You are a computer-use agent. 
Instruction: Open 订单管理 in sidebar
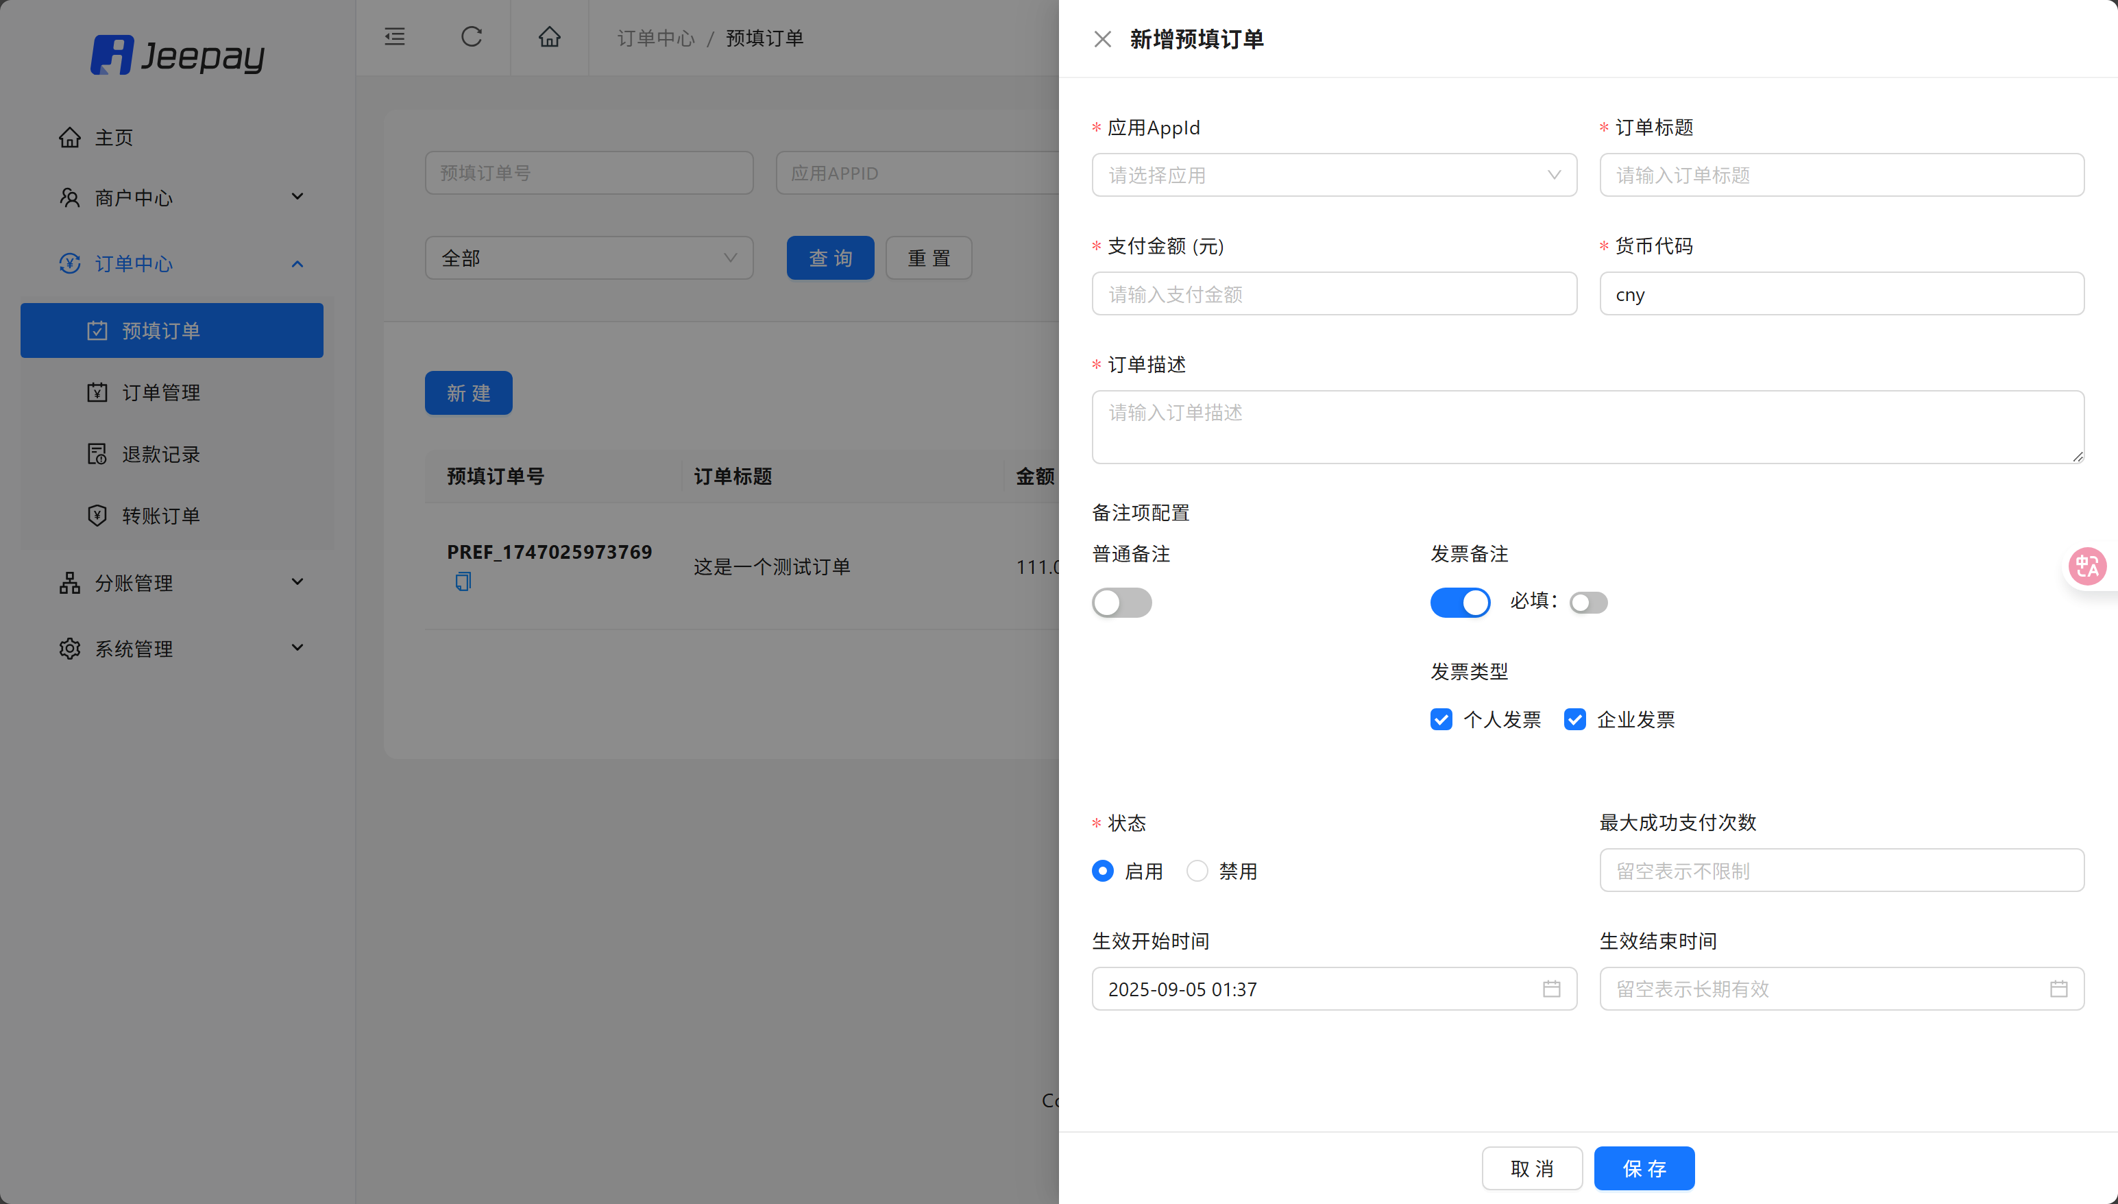(161, 392)
